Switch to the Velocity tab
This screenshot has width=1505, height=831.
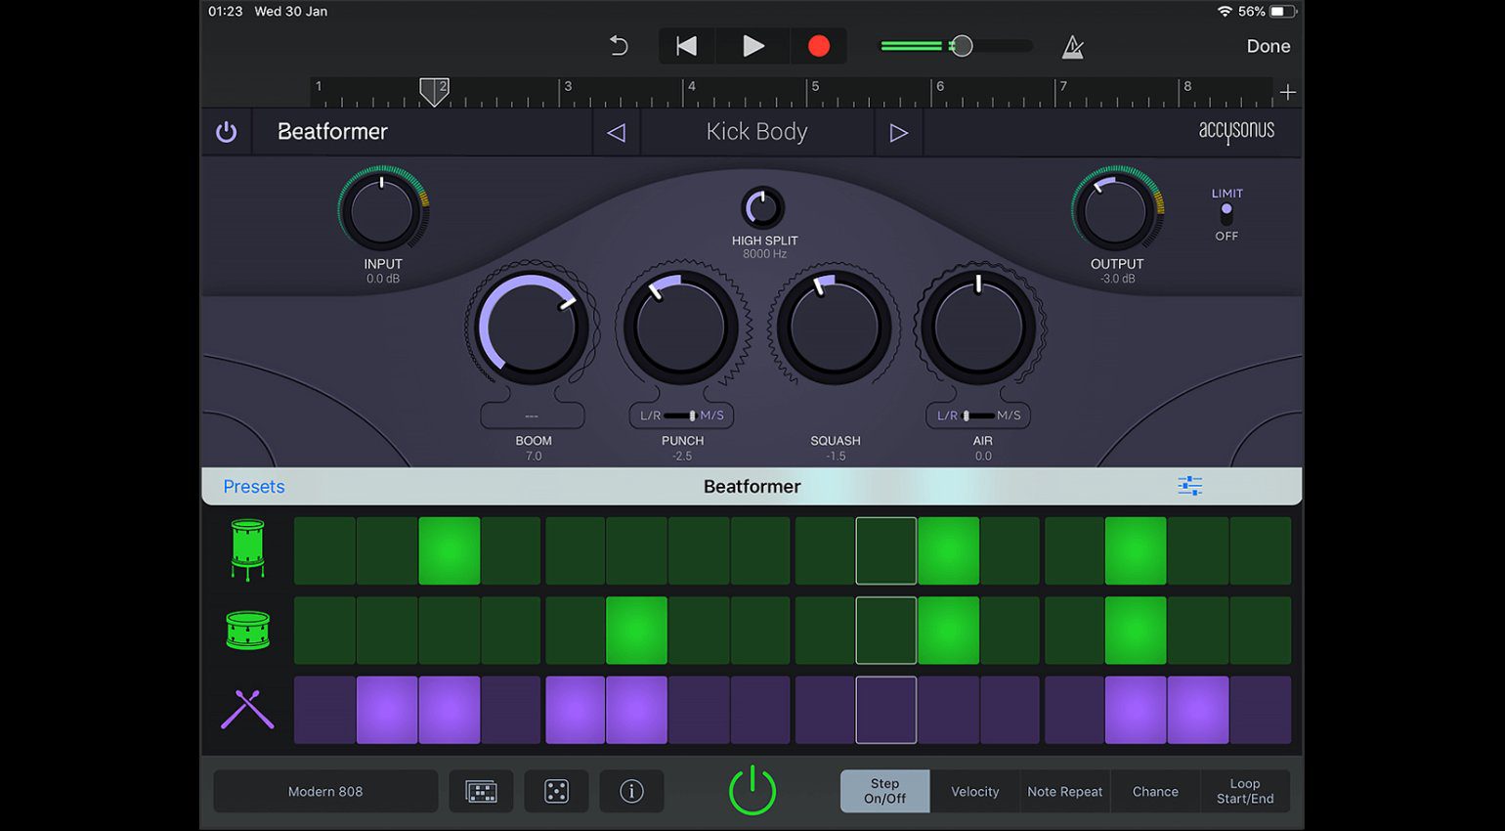click(x=974, y=792)
